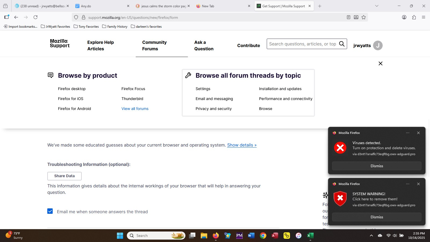Dismiss the Viruses detected notification
430x242 pixels.
coord(377,166)
